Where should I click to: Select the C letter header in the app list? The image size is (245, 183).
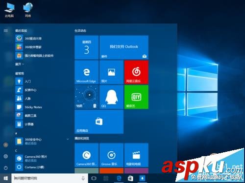16,151
